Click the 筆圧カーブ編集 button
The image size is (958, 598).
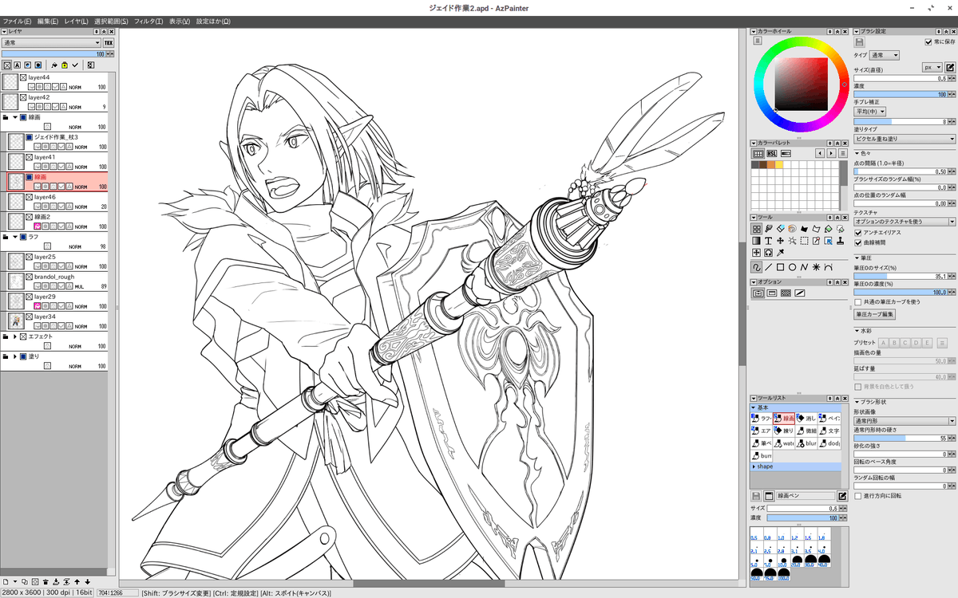point(876,314)
